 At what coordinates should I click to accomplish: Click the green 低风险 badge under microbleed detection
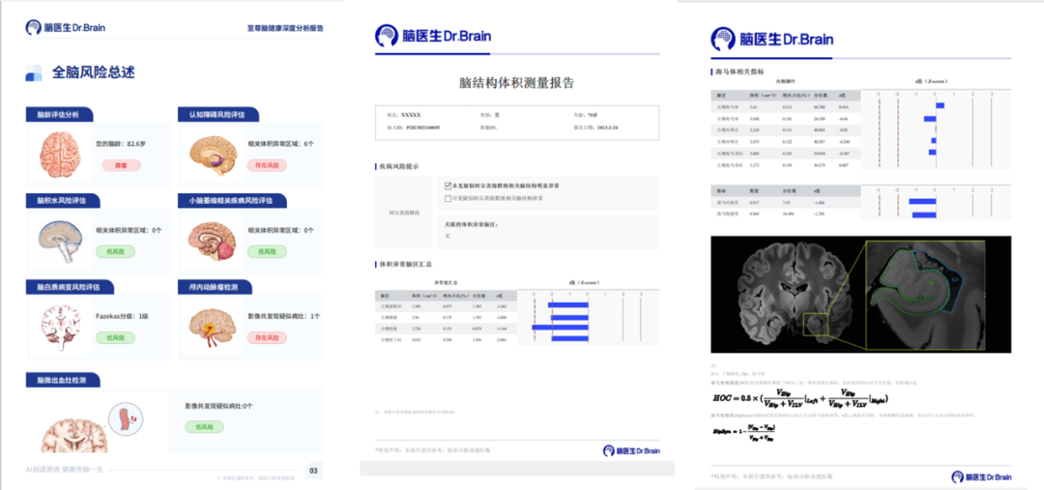coord(203,426)
